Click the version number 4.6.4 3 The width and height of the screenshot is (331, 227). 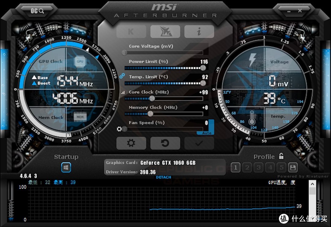coord(28,176)
